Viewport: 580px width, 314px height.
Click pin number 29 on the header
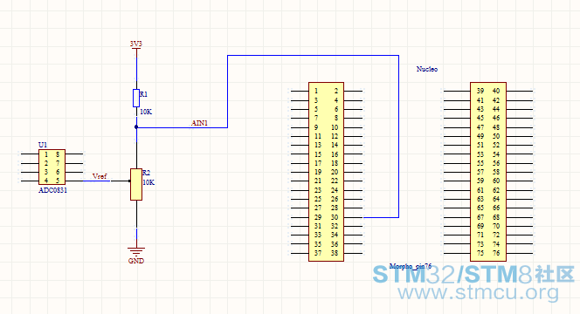pyautogui.click(x=318, y=217)
